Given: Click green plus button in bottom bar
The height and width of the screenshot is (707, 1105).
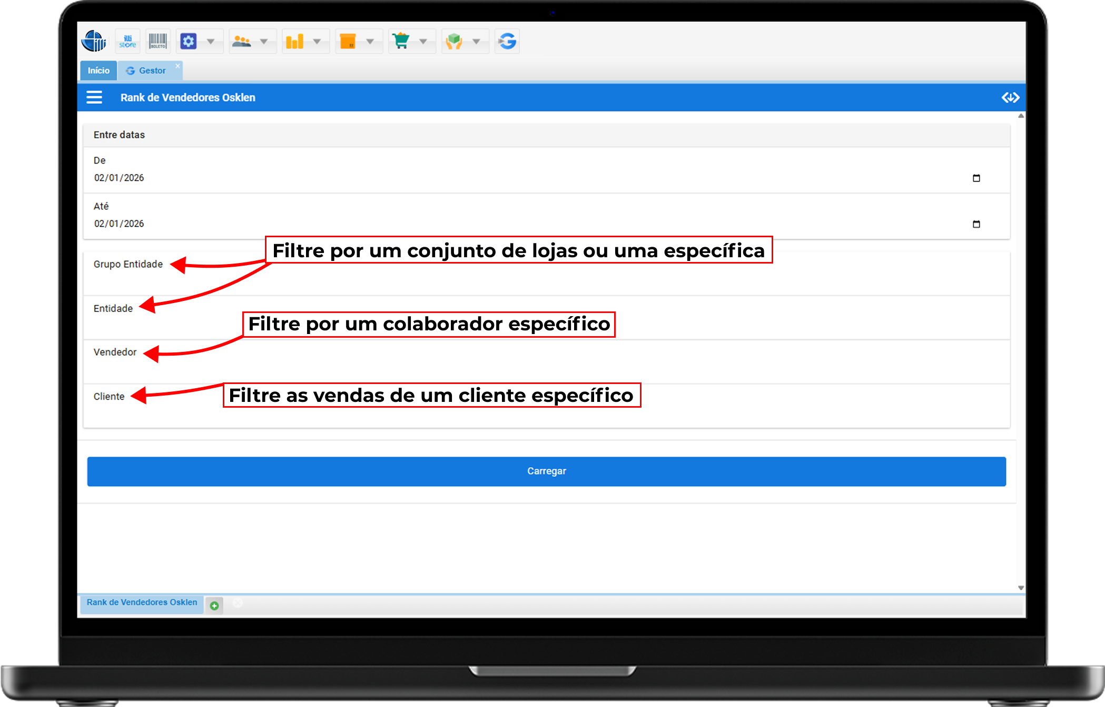Looking at the screenshot, I should [214, 605].
